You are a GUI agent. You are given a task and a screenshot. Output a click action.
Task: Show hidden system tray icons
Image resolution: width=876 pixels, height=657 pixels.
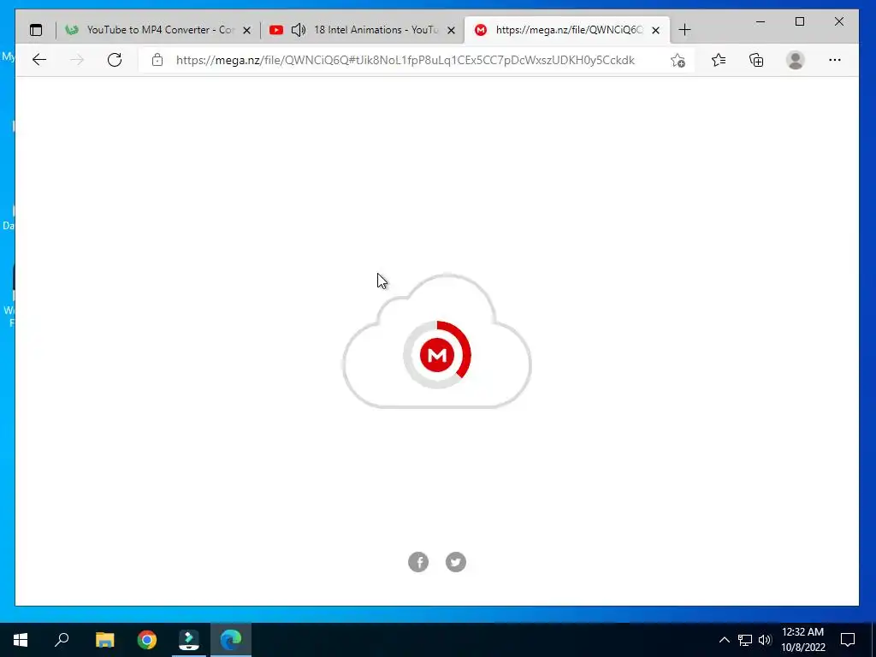[x=724, y=640]
